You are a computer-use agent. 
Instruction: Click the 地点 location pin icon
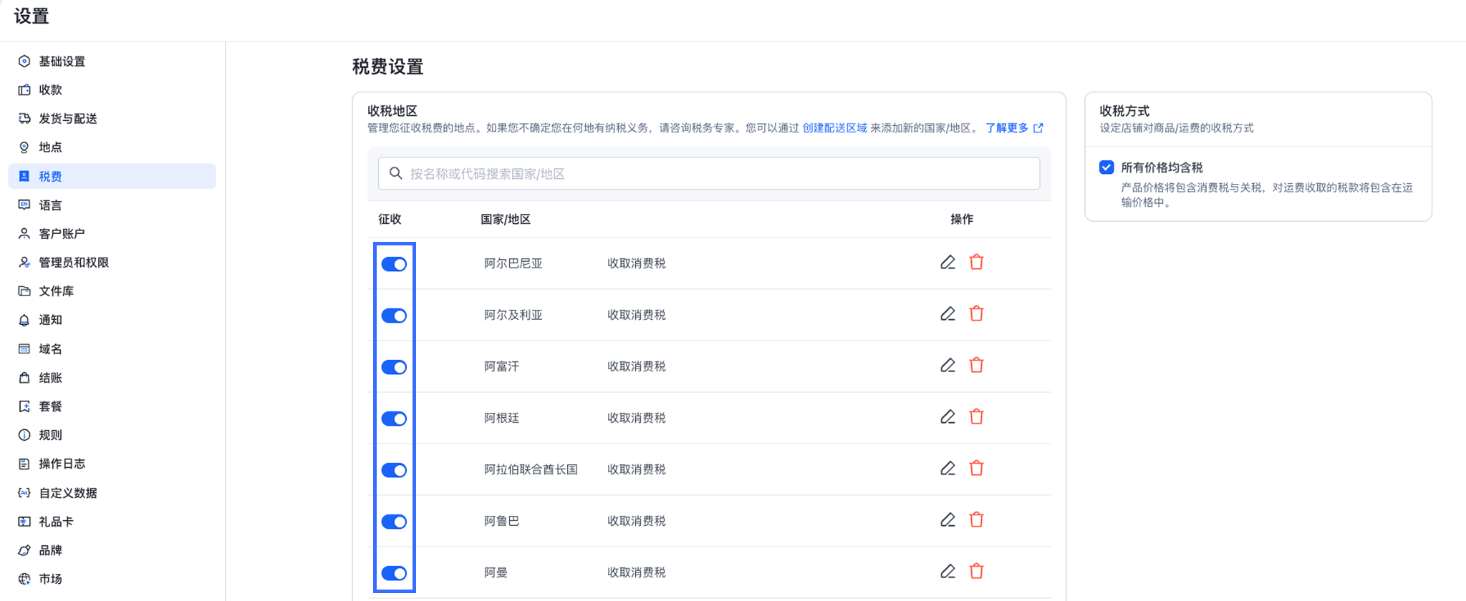click(x=24, y=147)
